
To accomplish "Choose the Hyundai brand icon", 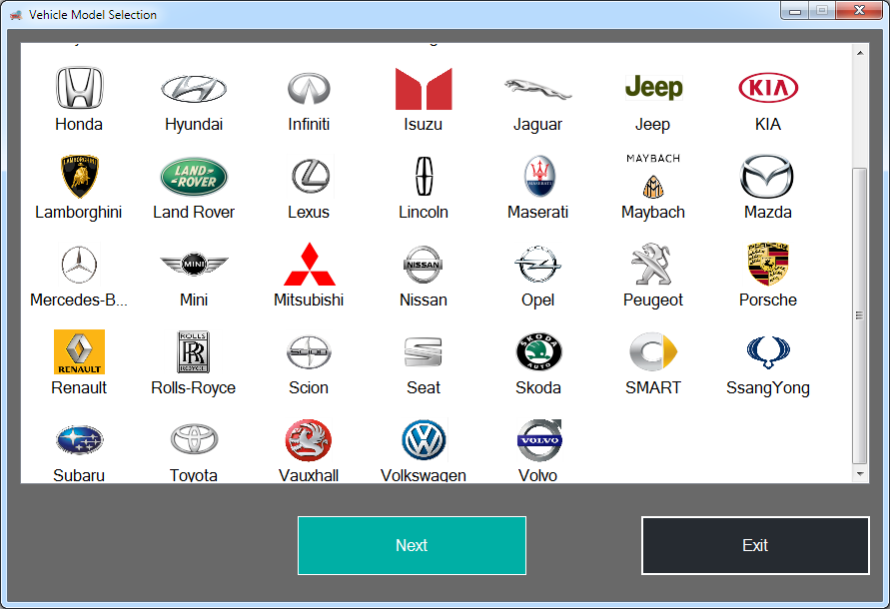I will pyautogui.click(x=194, y=89).
